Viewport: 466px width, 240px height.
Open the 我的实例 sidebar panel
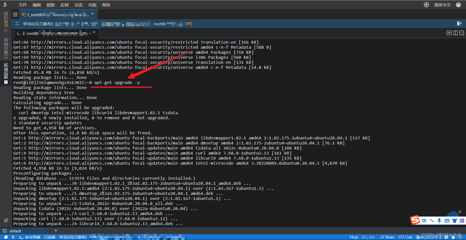tap(6, 73)
